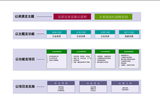Select the red '宜居宜业宜游示范村' box
The height and width of the screenshot is (101, 160).
tap(72, 17)
